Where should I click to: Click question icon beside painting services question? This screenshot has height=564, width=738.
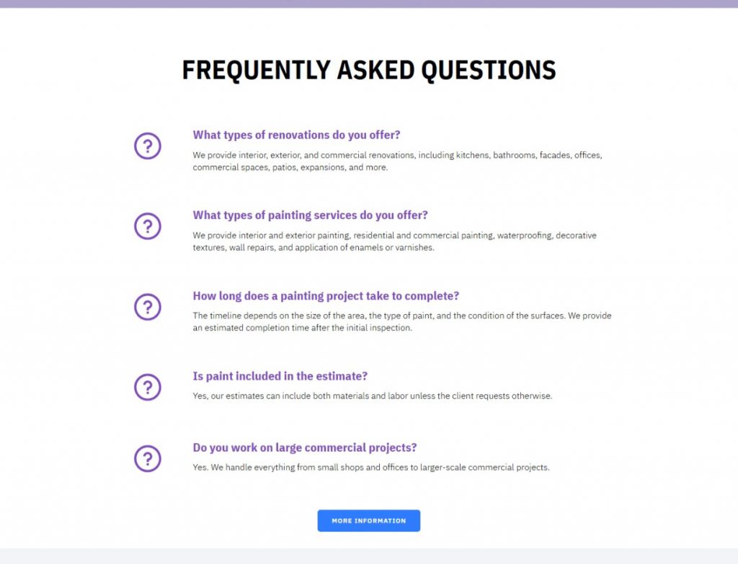pyautogui.click(x=148, y=226)
